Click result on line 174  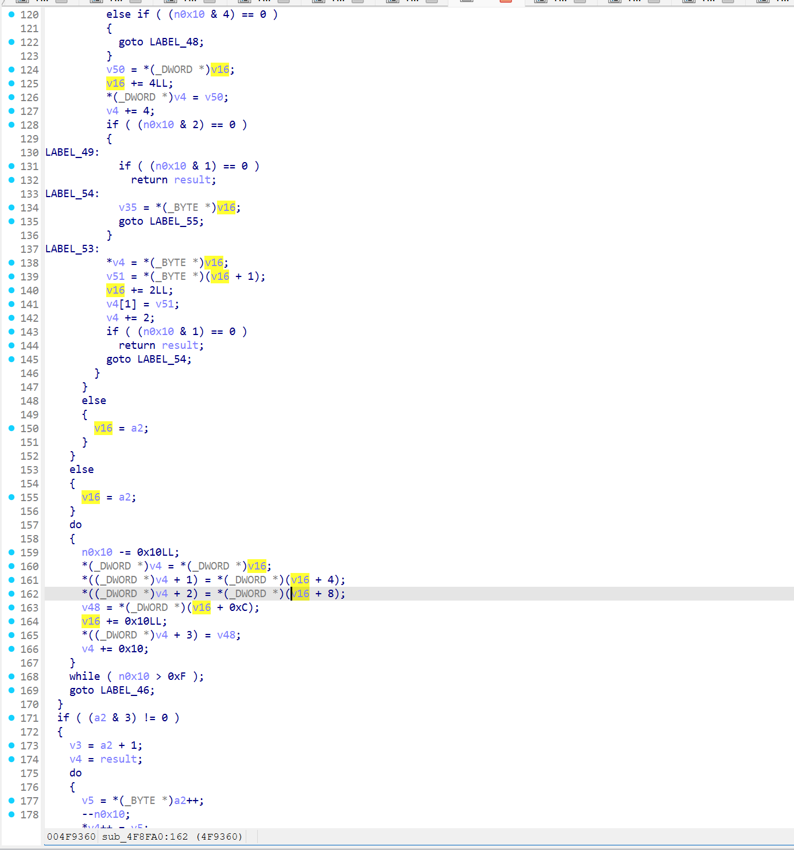click(x=119, y=759)
